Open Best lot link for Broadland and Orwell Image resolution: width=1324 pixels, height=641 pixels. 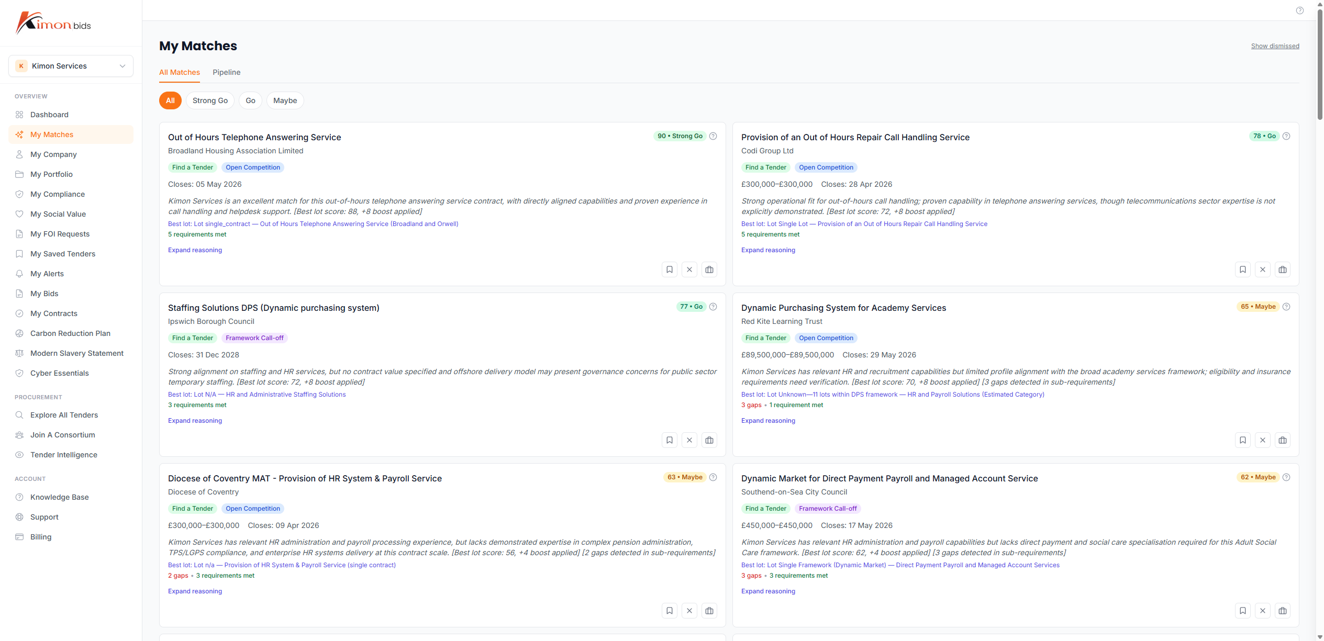313,224
